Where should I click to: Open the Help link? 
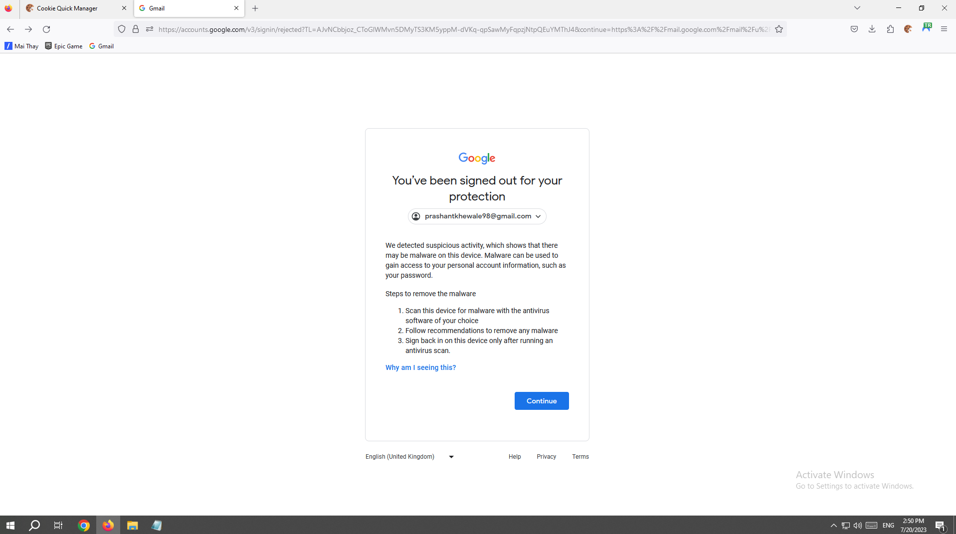(515, 457)
